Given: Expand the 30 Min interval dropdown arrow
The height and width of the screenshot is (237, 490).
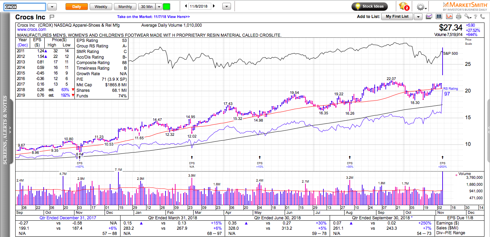Looking at the screenshot, I should tap(159, 7).
